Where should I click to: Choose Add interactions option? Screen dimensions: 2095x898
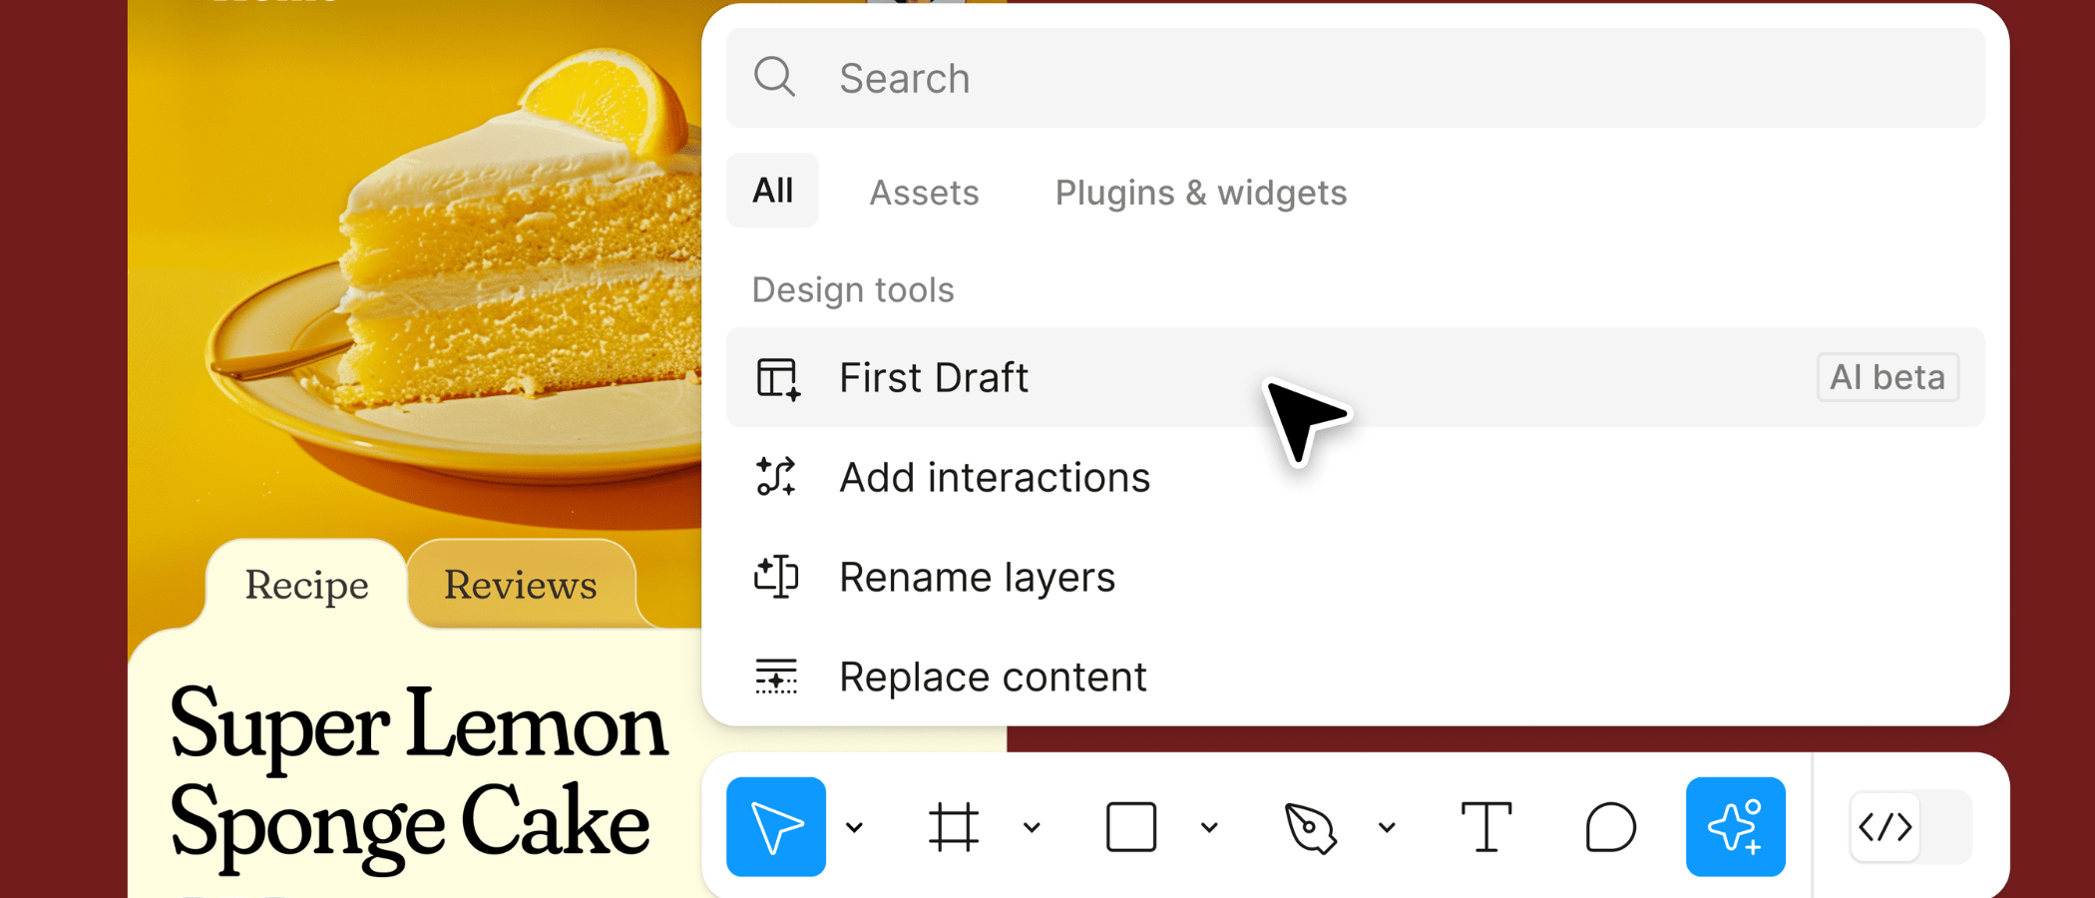click(x=1355, y=477)
